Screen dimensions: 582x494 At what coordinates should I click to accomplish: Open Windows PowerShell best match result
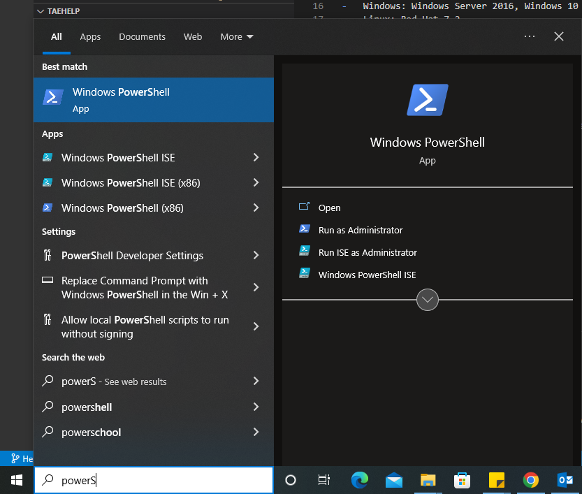[x=153, y=100]
